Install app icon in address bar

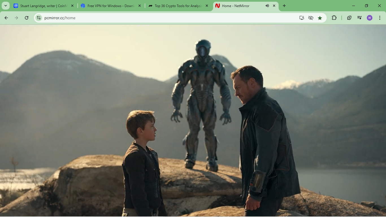[302, 18]
